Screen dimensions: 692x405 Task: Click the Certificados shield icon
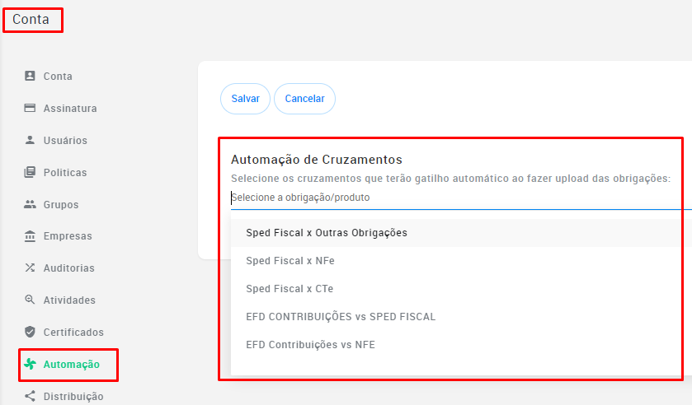(x=30, y=332)
